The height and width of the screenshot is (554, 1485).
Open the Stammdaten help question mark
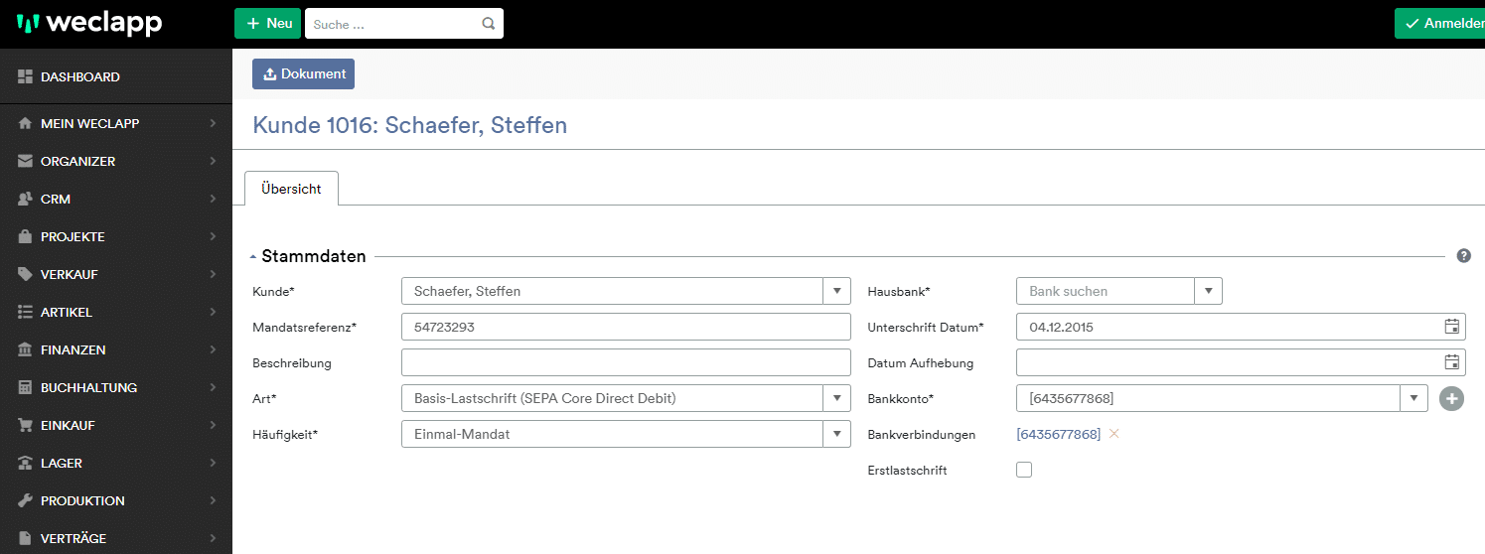(1463, 255)
